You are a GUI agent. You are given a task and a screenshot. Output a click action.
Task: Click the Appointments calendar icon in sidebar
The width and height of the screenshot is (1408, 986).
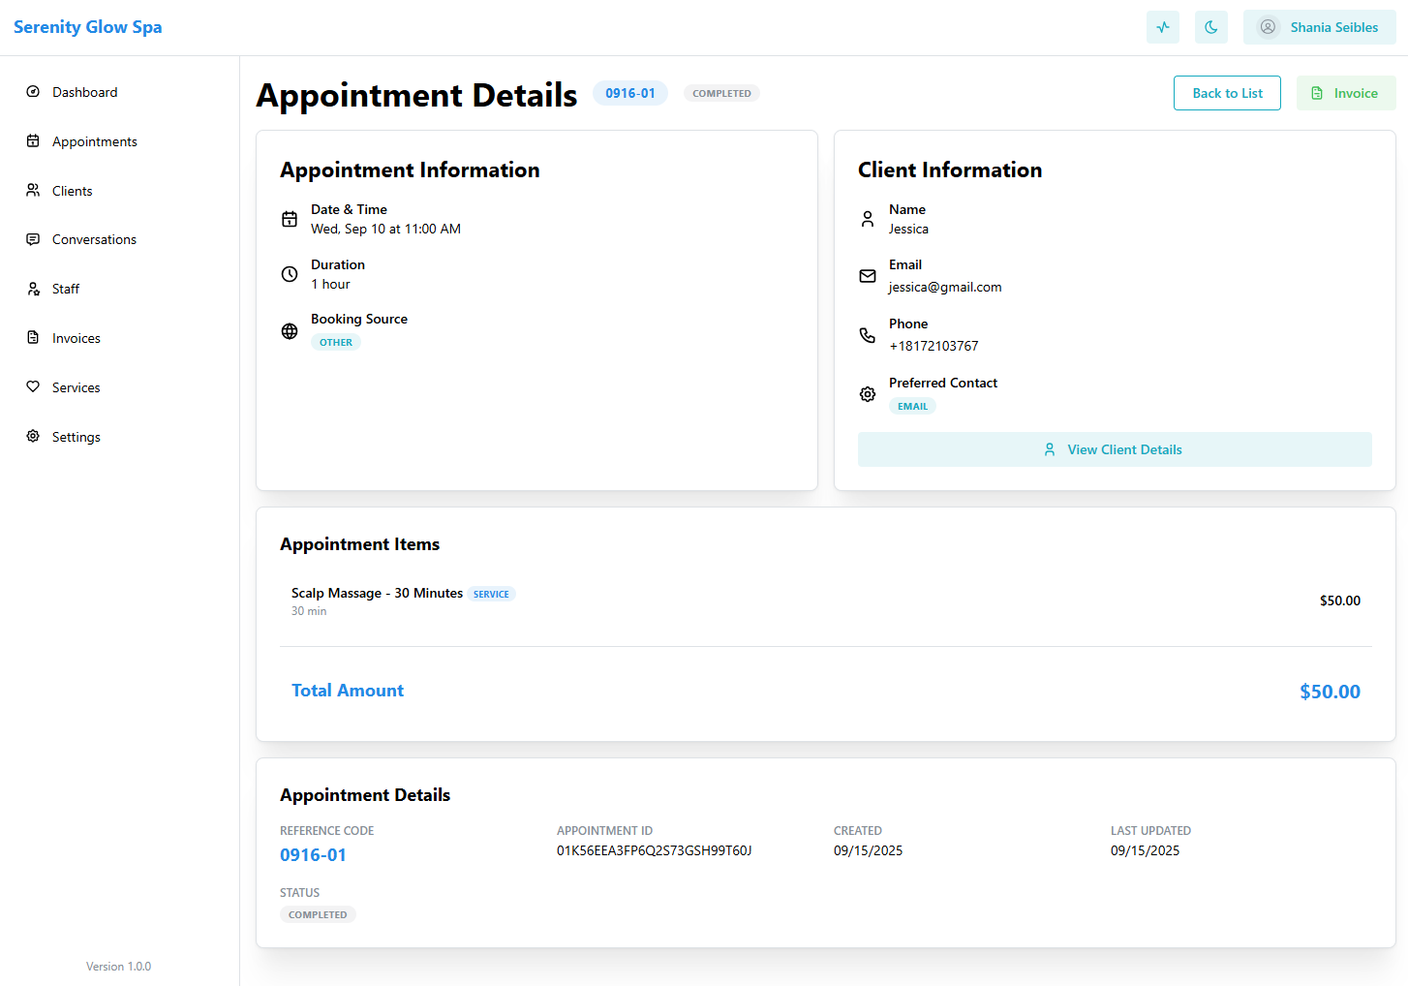tap(33, 141)
